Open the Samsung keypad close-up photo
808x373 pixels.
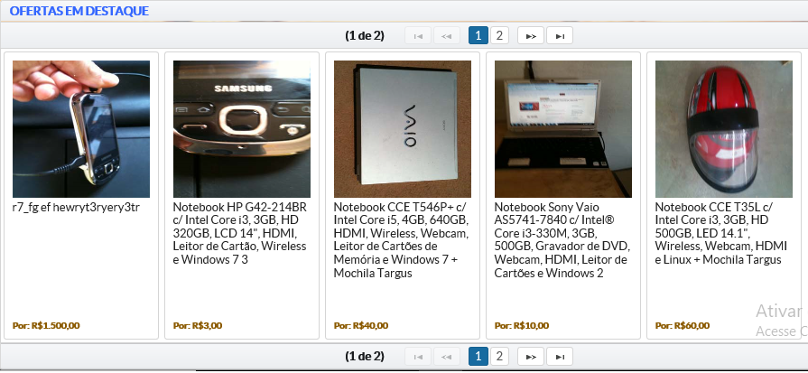242,129
